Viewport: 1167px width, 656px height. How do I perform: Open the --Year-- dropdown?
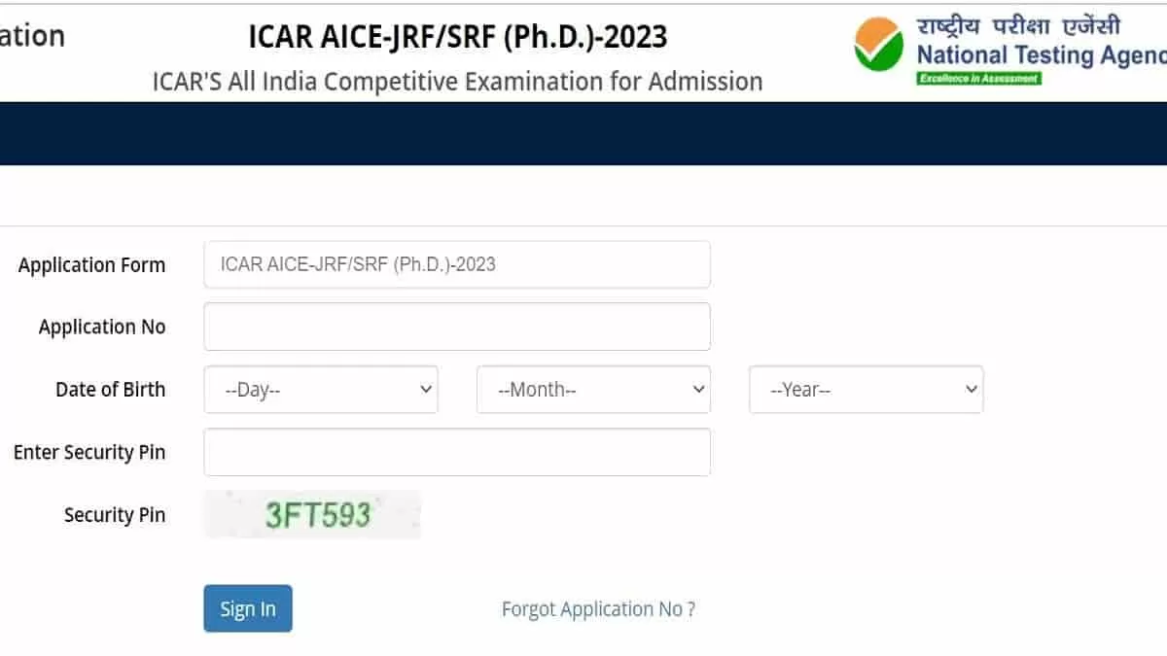(866, 389)
